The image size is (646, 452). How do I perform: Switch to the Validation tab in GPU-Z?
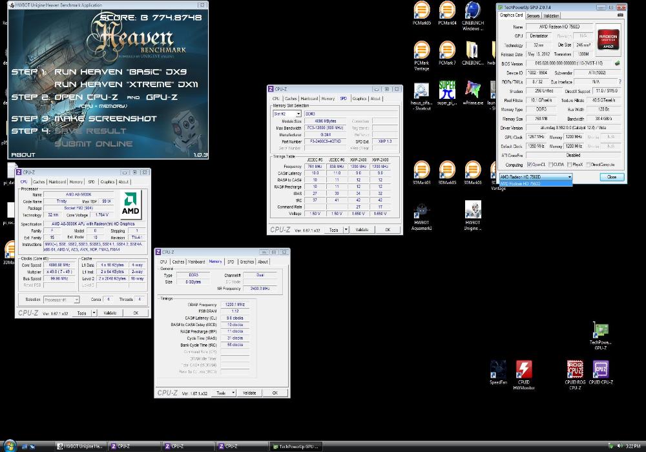[x=551, y=15]
